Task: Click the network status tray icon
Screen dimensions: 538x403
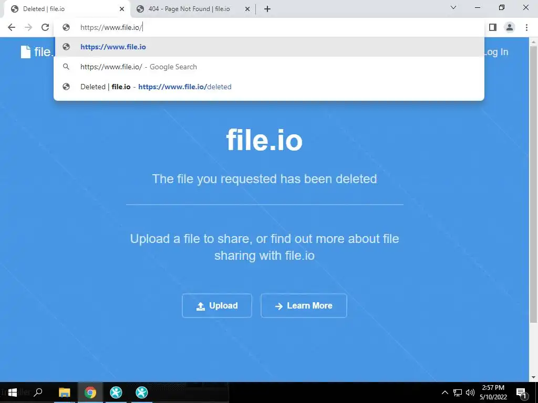Action: tap(458, 393)
